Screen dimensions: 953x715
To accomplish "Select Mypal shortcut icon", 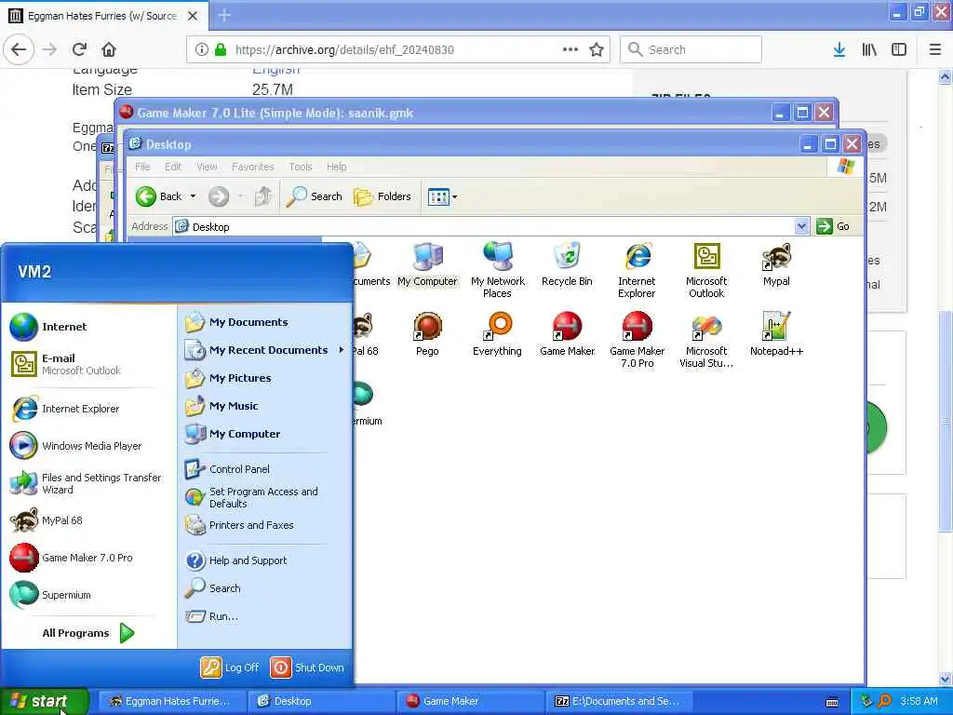I will tap(776, 263).
